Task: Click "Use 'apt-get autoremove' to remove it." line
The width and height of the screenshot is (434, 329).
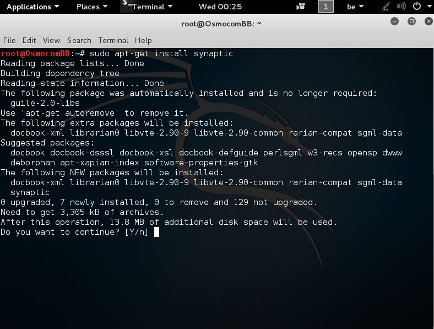Action: [x=94, y=113]
